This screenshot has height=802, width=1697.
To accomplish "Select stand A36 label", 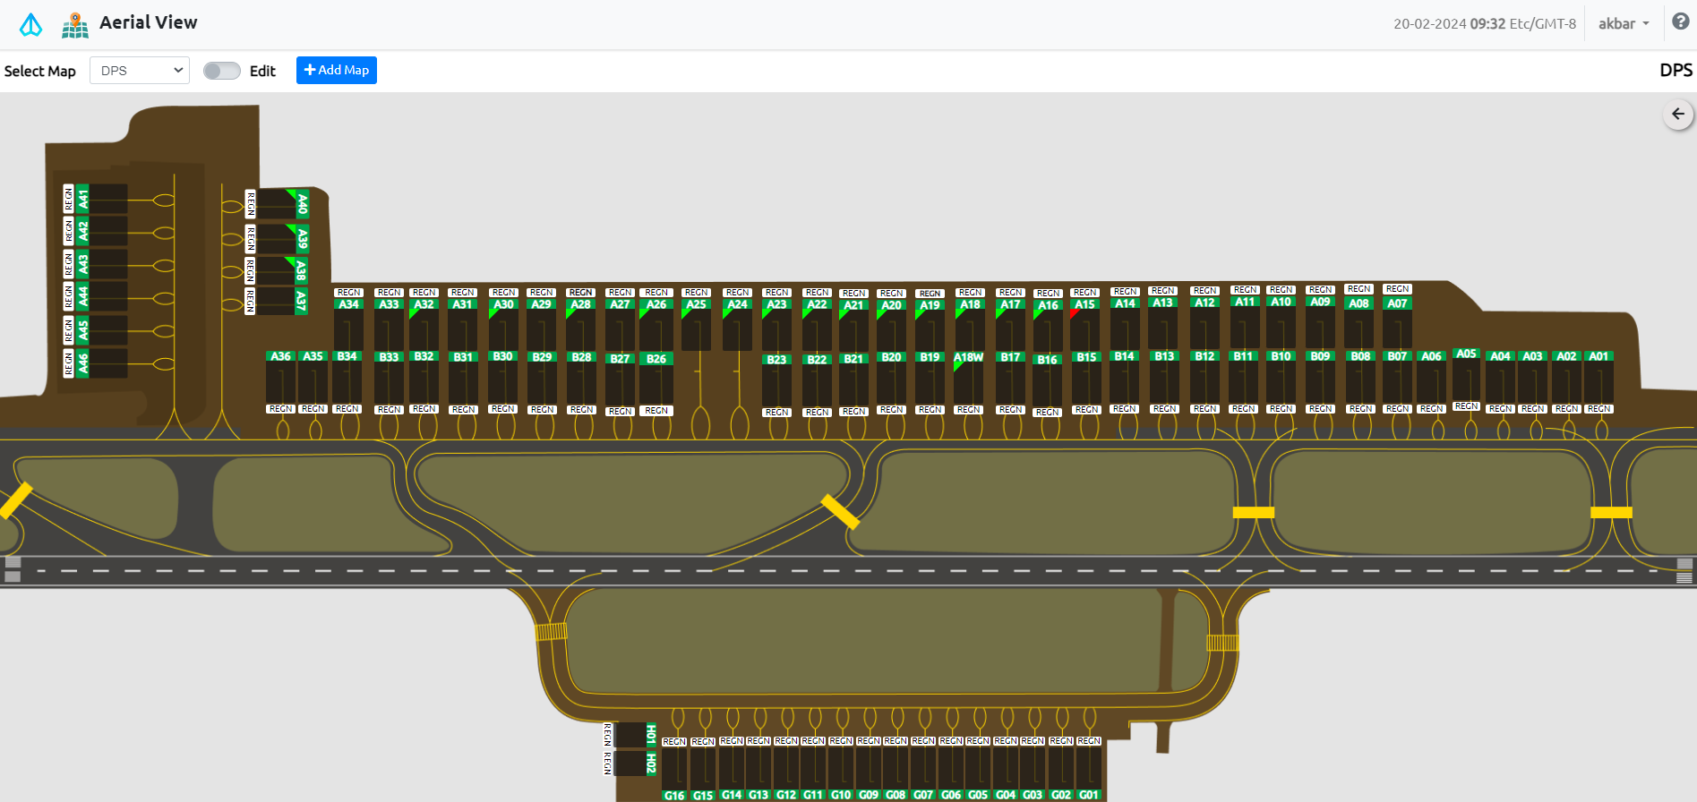I will pyautogui.click(x=280, y=356).
